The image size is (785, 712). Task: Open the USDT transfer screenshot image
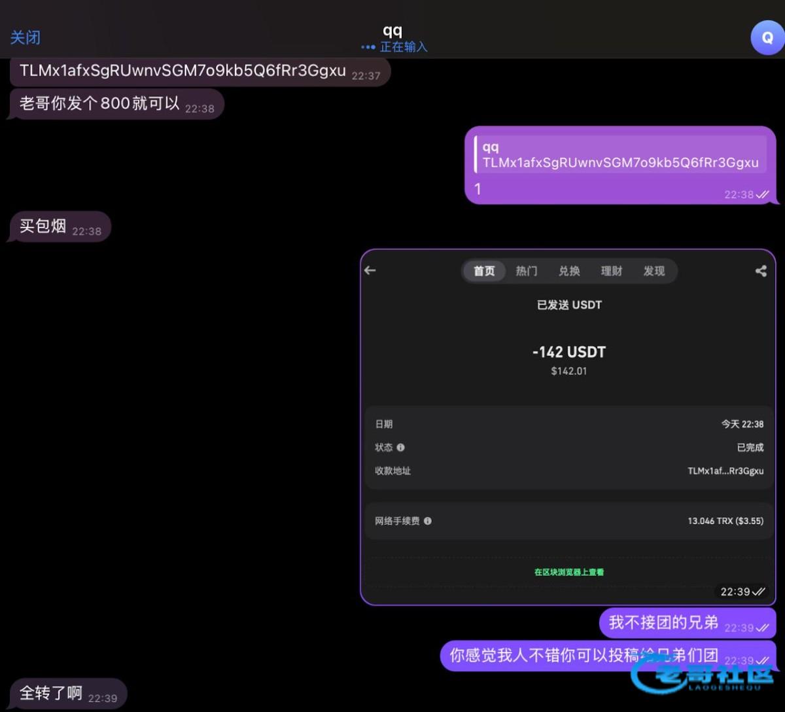568,393
